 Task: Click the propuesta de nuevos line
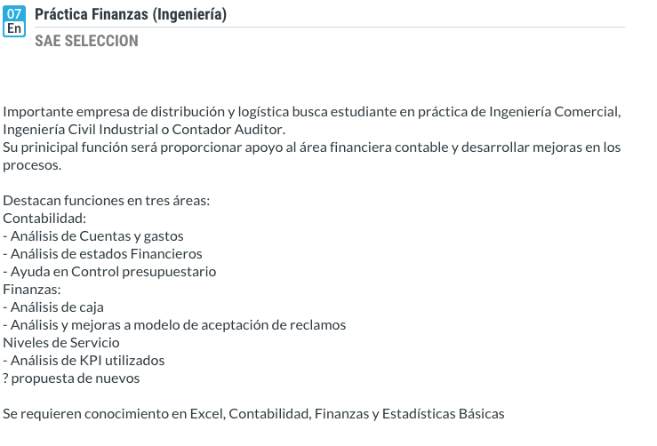[x=71, y=378]
